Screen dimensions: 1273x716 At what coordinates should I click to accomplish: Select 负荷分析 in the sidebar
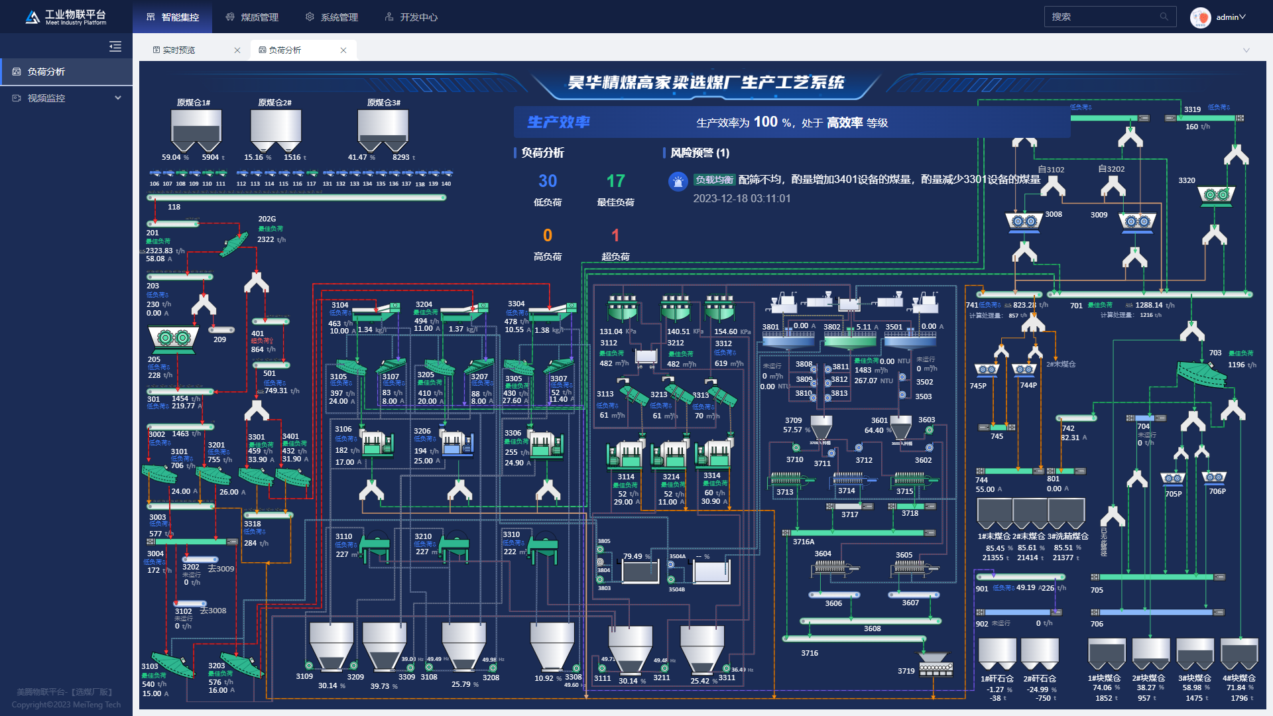[66, 72]
